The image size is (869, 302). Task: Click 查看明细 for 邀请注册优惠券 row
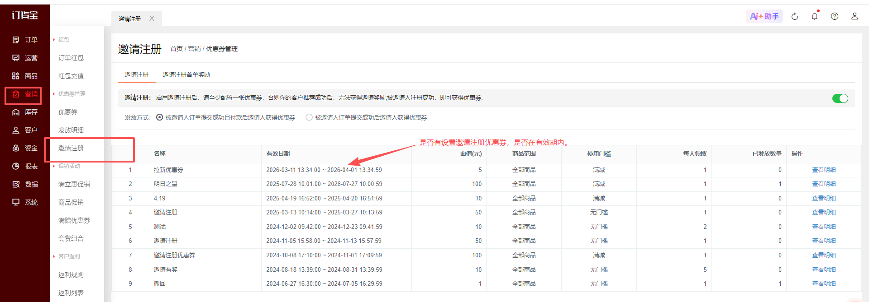824,255
